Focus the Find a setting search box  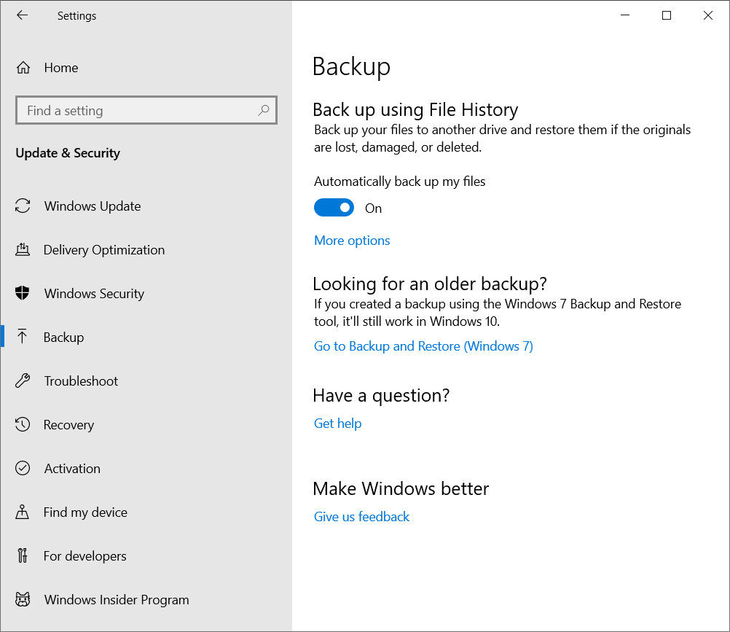146,110
